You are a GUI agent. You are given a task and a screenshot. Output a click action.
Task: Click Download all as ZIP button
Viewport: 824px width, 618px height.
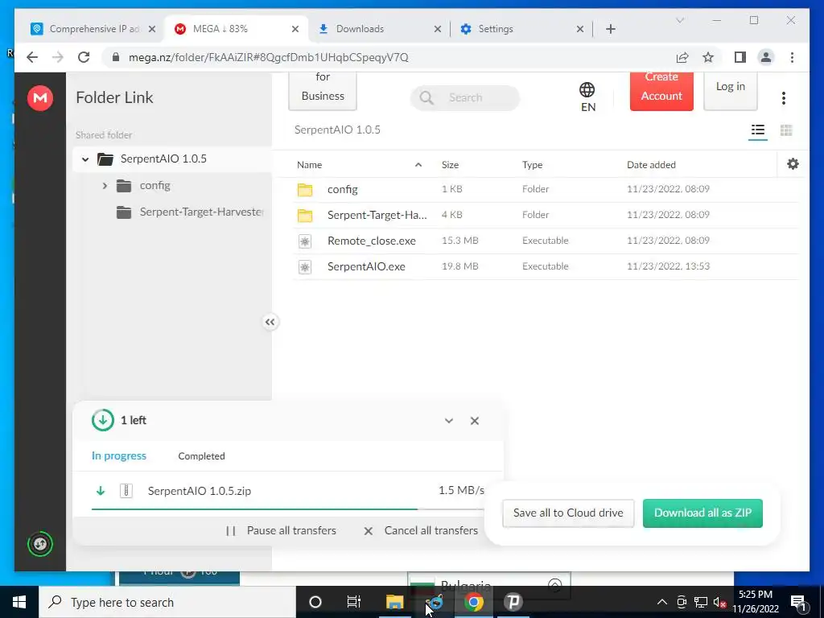pyautogui.click(x=702, y=513)
